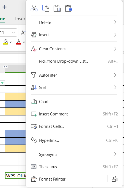Screen dimensions: 124x188
Task: Click the Cut scissors icon
Action: 34,8
